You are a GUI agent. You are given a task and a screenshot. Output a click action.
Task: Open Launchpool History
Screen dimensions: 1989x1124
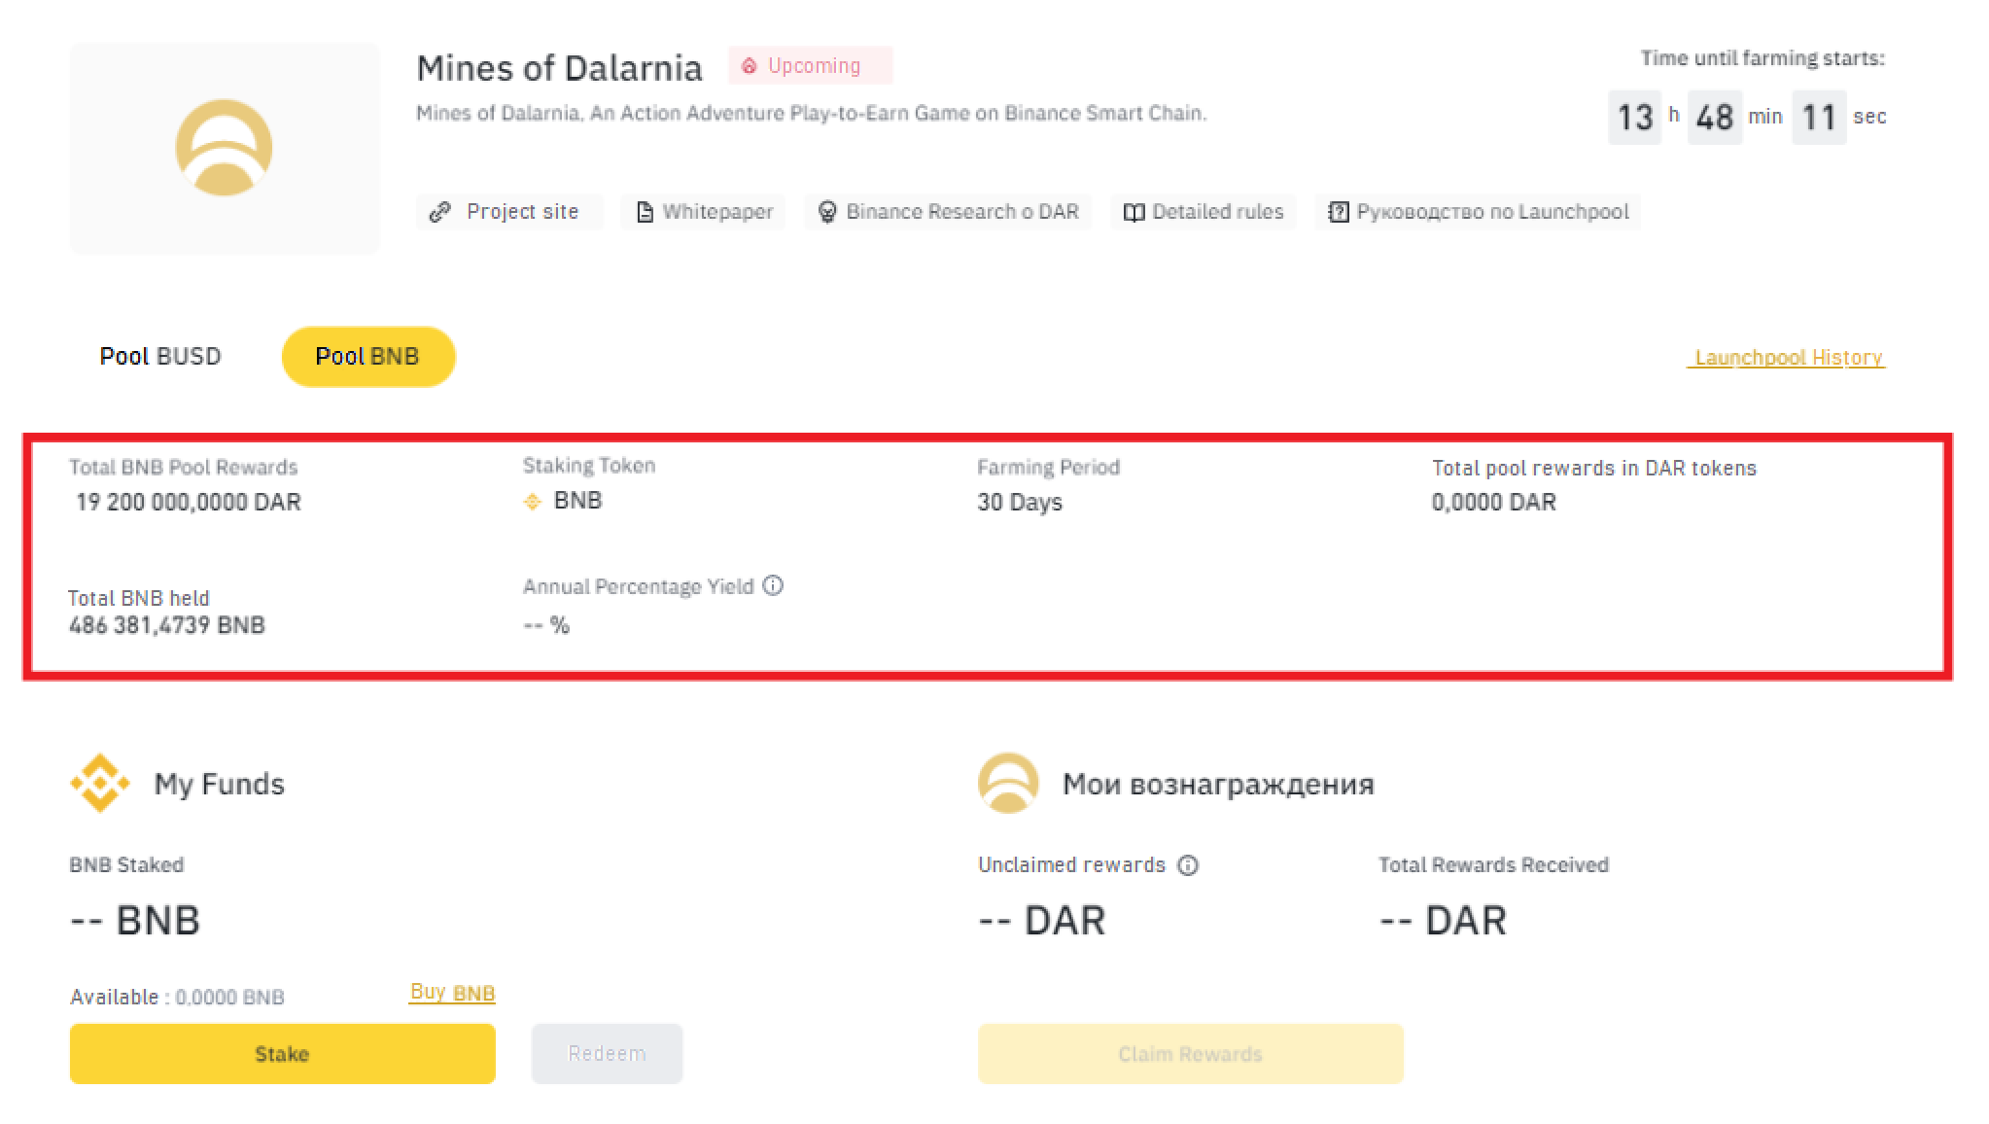[1787, 357]
